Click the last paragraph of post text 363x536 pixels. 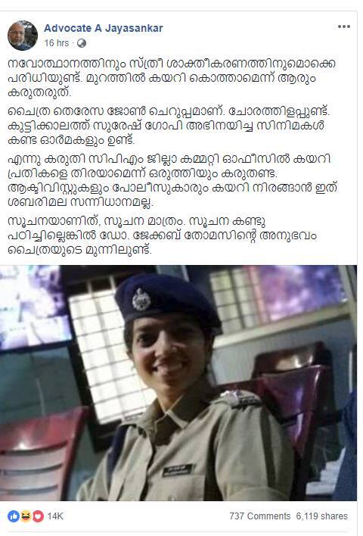(162, 235)
